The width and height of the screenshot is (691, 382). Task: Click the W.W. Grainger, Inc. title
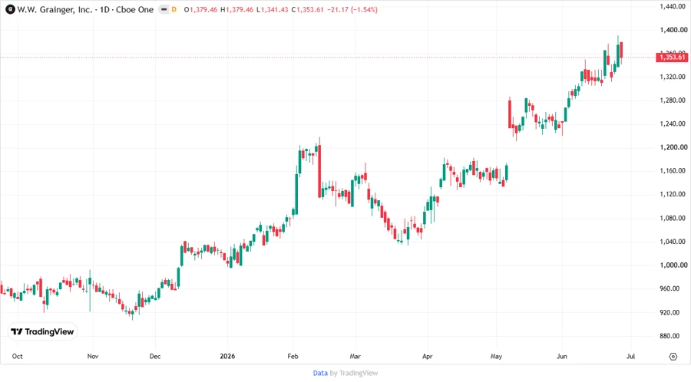point(55,10)
